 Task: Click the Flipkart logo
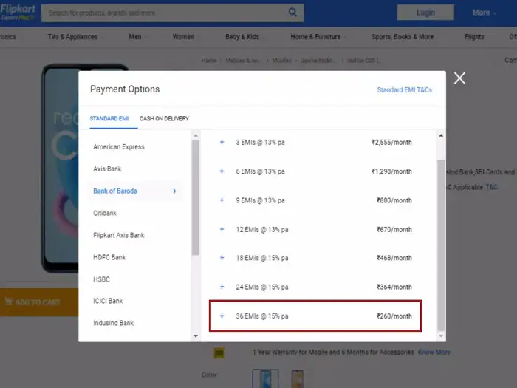click(16, 11)
